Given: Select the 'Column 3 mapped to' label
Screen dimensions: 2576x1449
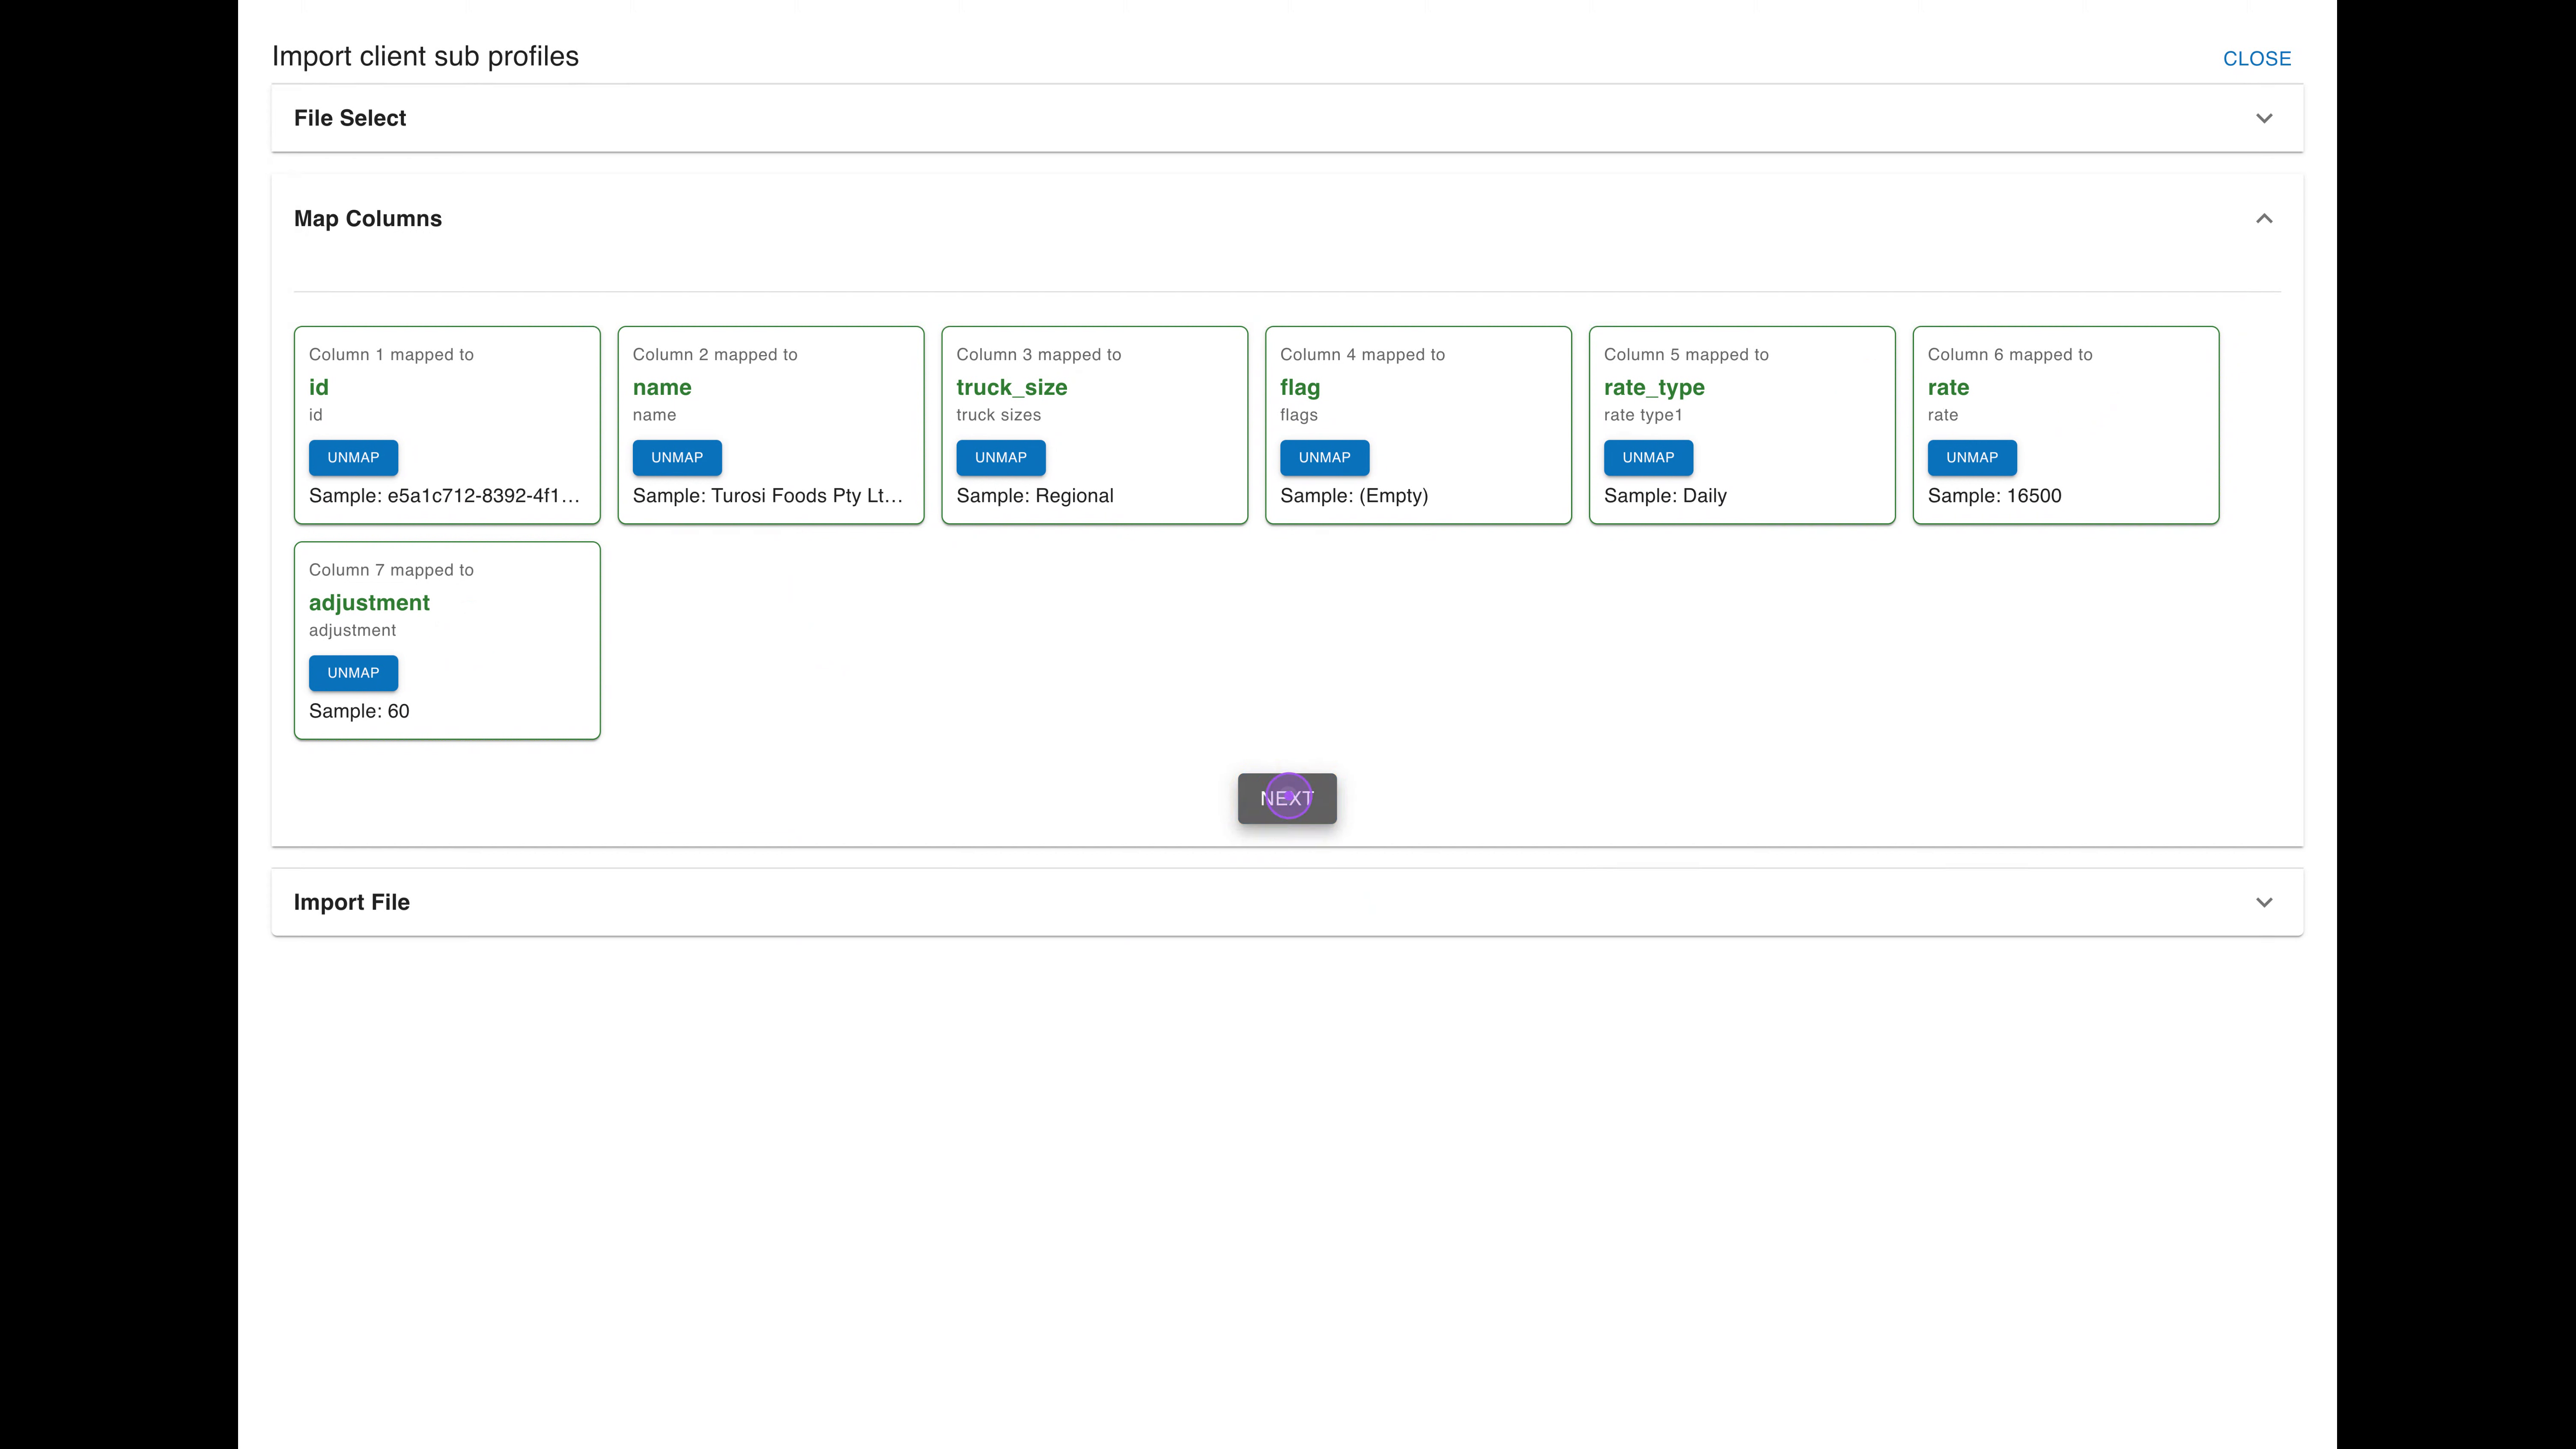Looking at the screenshot, I should [1039, 355].
